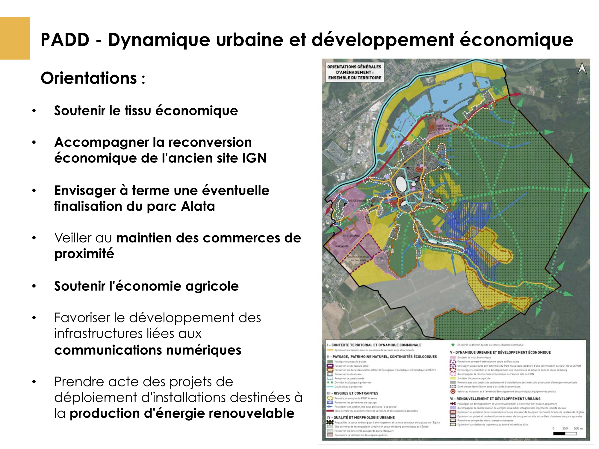Click the purple outlined Natura 2000 legend symbol

click(330, 366)
